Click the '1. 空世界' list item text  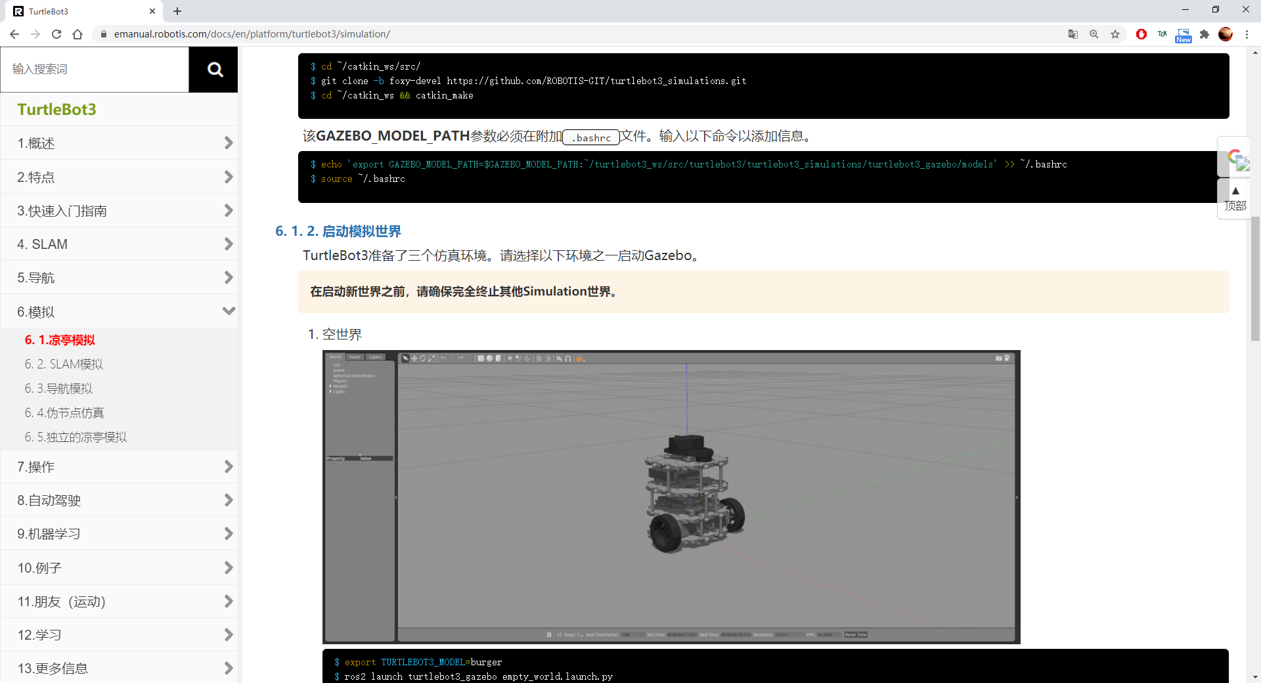click(335, 334)
